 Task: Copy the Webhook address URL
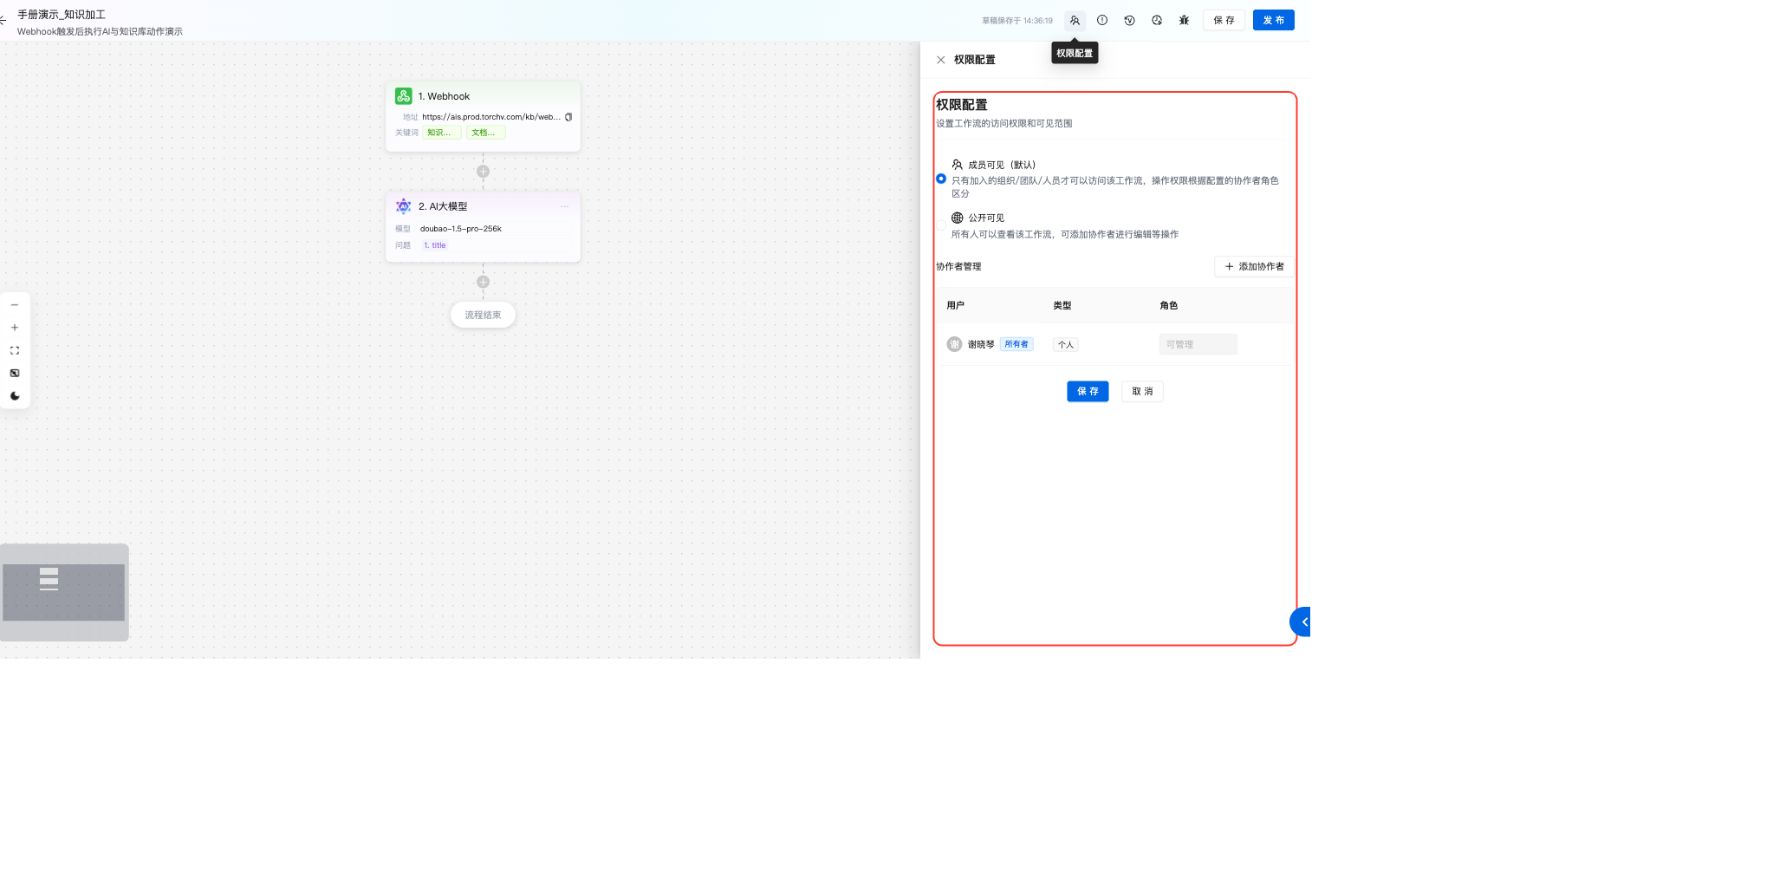[568, 117]
